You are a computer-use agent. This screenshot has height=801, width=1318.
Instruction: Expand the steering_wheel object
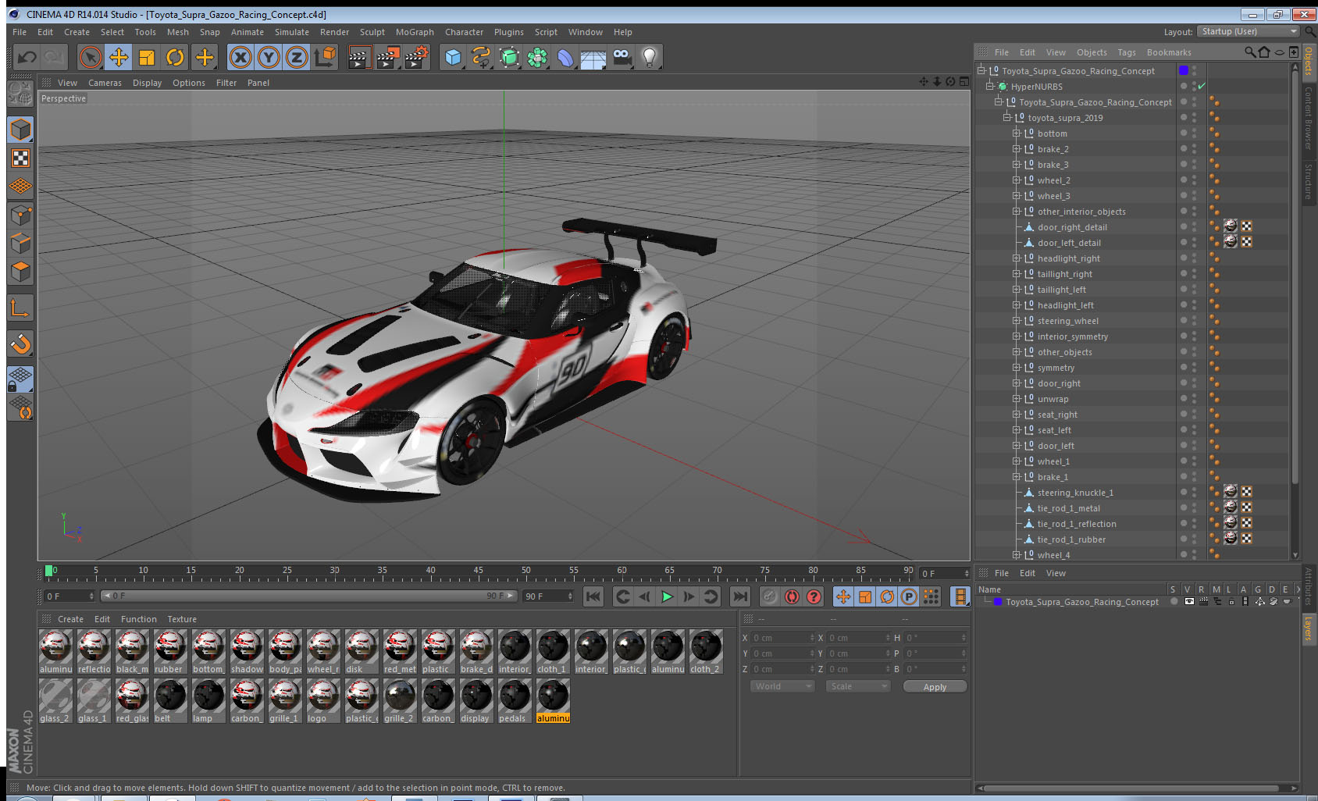(1017, 321)
